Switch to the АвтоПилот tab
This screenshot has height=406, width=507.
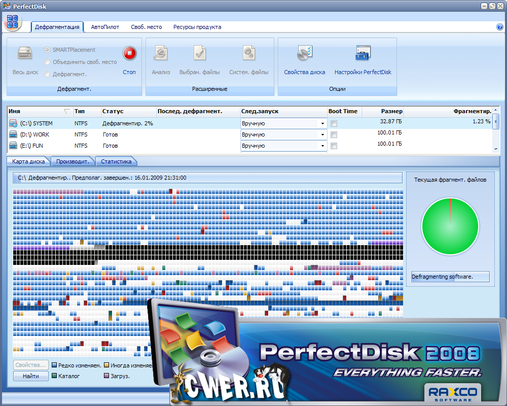click(105, 27)
